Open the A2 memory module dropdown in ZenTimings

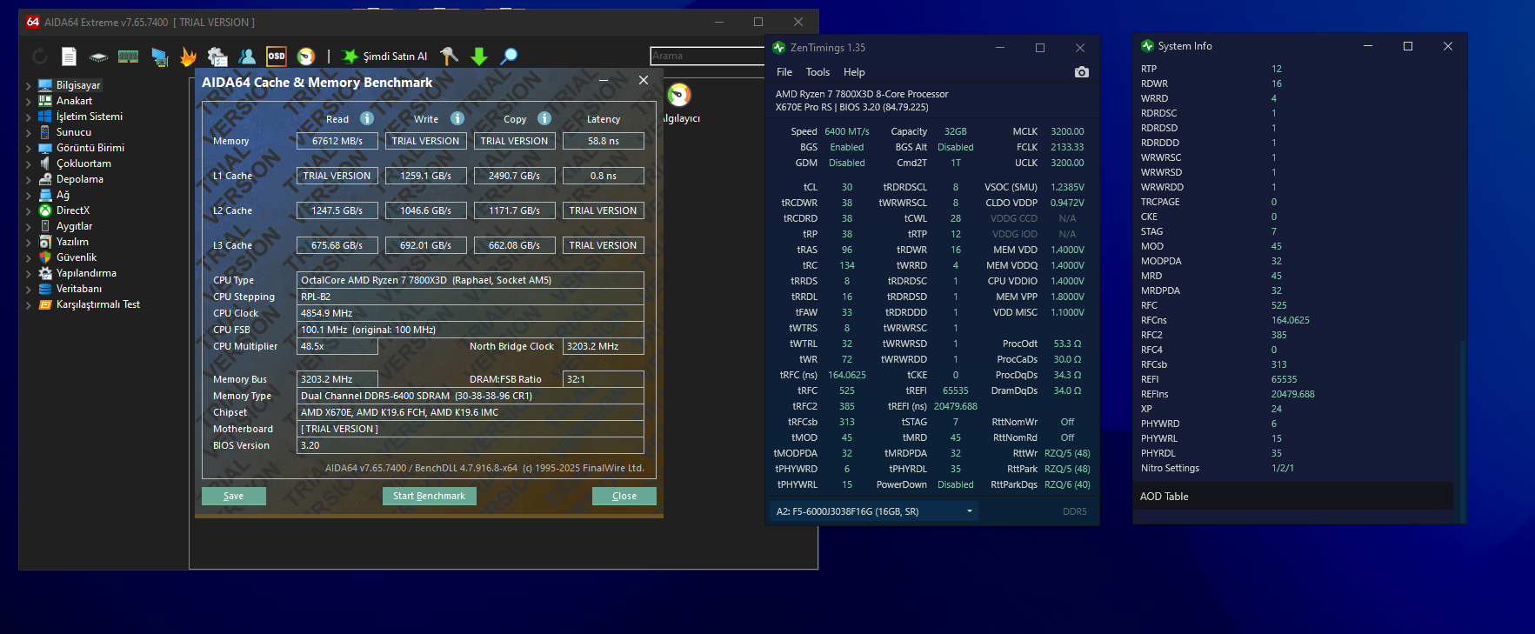pos(874,511)
